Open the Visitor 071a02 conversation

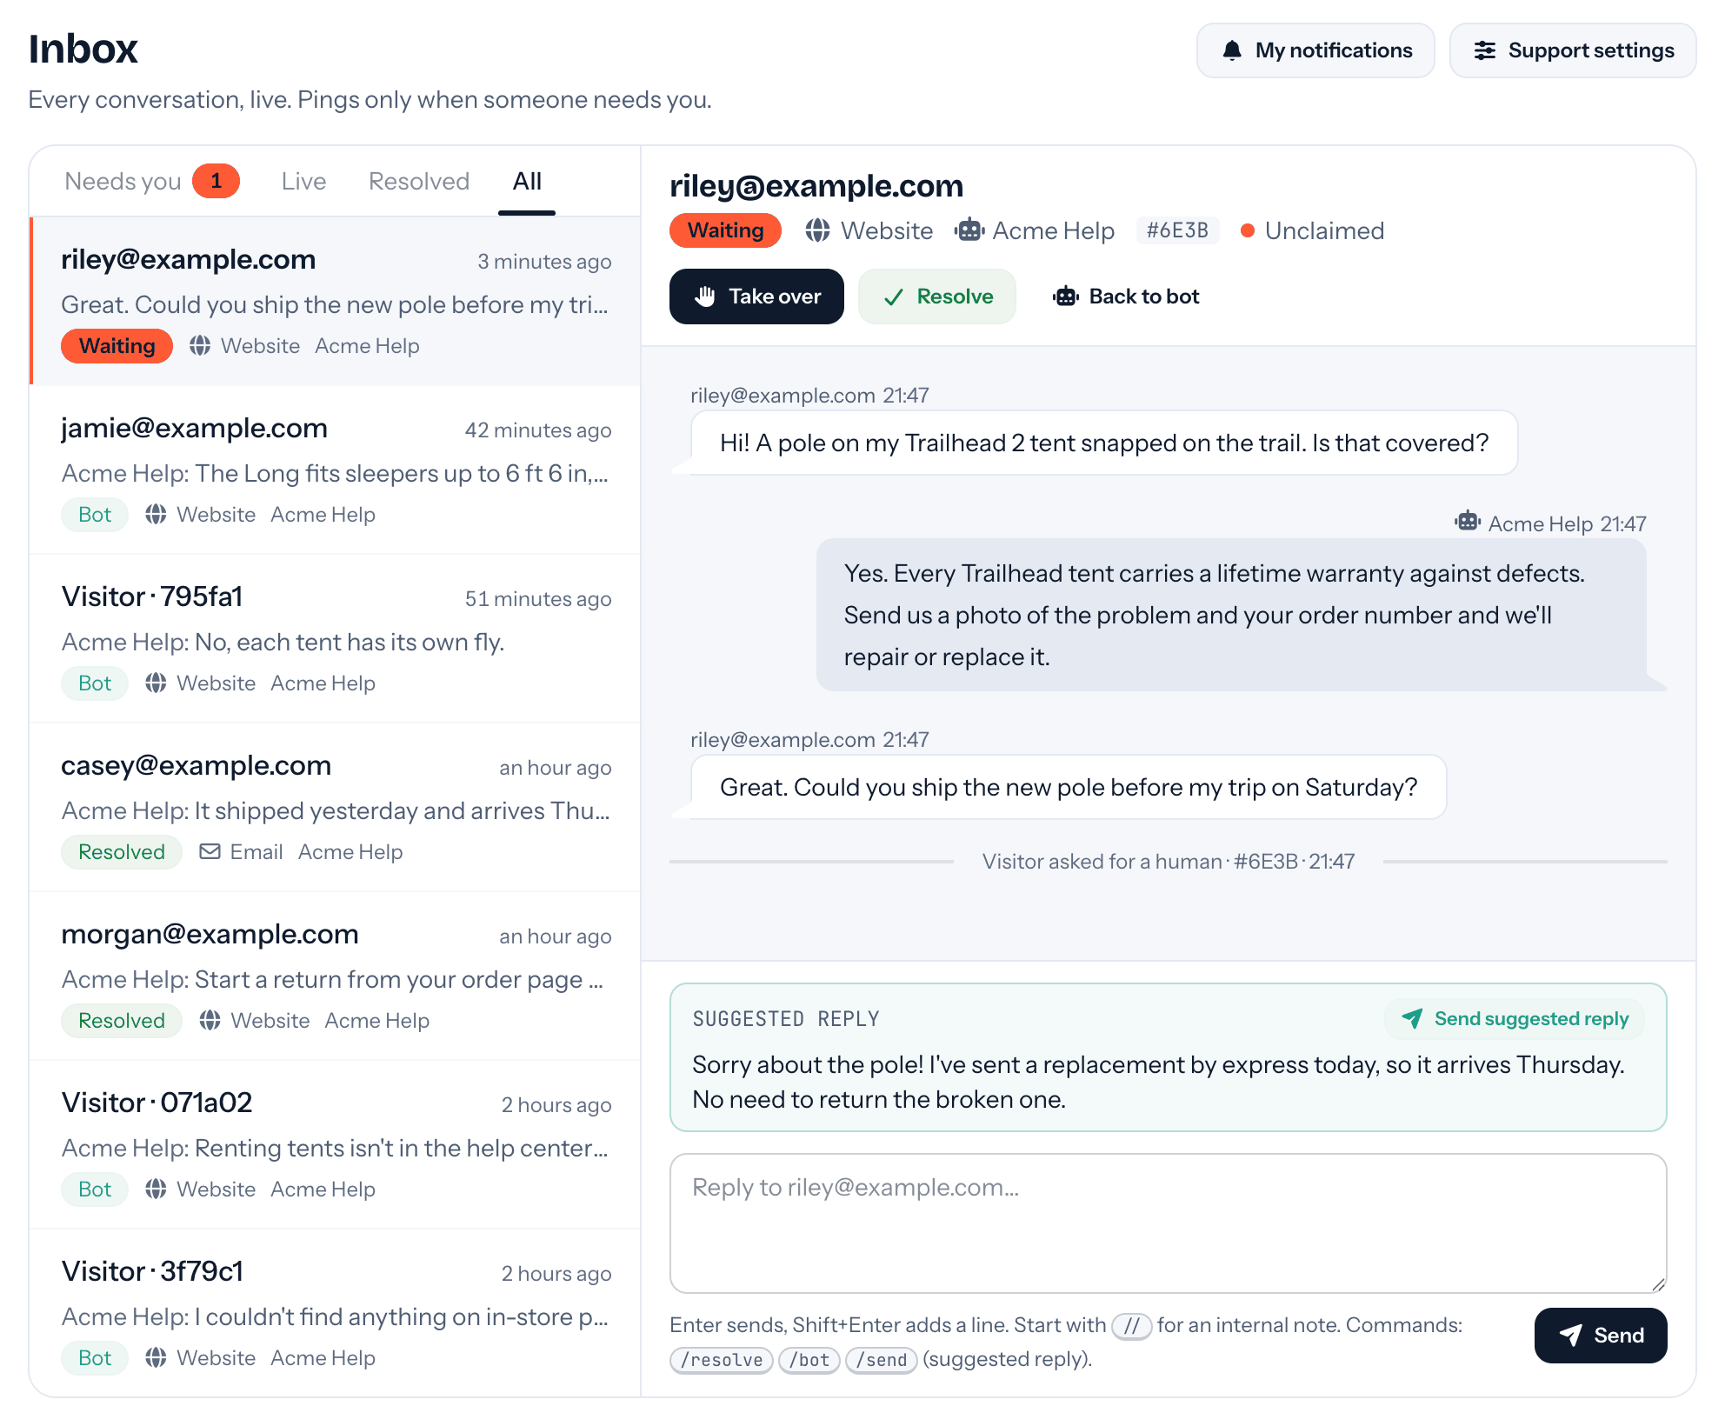336,1145
